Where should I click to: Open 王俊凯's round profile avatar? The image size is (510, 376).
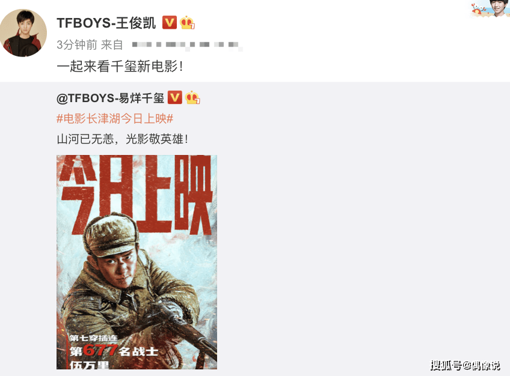[x=23, y=32]
